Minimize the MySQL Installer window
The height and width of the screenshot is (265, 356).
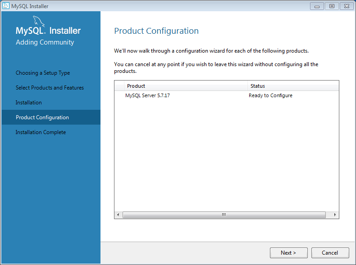317,6
